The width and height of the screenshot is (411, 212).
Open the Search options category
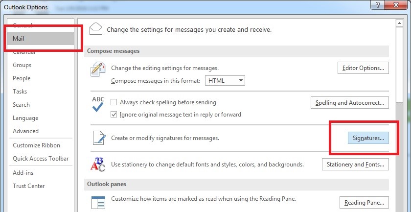(21, 105)
